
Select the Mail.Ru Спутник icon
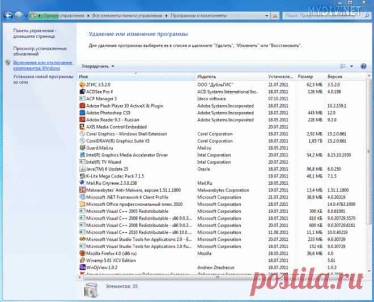point(82,183)
